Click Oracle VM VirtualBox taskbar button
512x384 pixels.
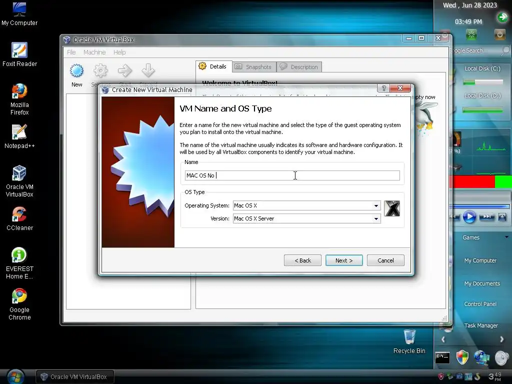[x=74, y=376]
